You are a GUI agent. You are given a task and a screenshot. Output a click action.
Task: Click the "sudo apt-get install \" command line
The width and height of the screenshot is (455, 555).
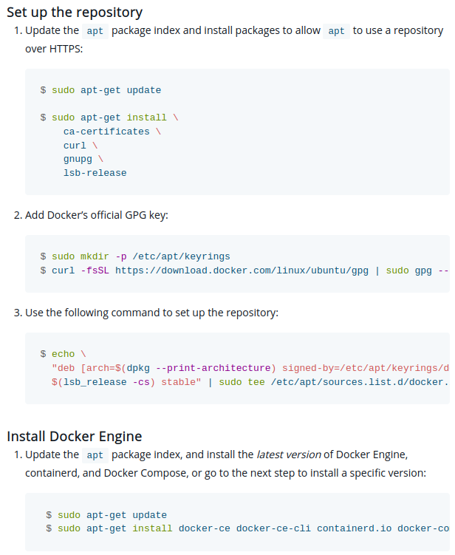109,118
